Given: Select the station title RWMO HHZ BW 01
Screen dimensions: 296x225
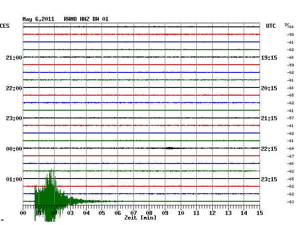Looking at the screenshot, I should click(x=86, y=19).
